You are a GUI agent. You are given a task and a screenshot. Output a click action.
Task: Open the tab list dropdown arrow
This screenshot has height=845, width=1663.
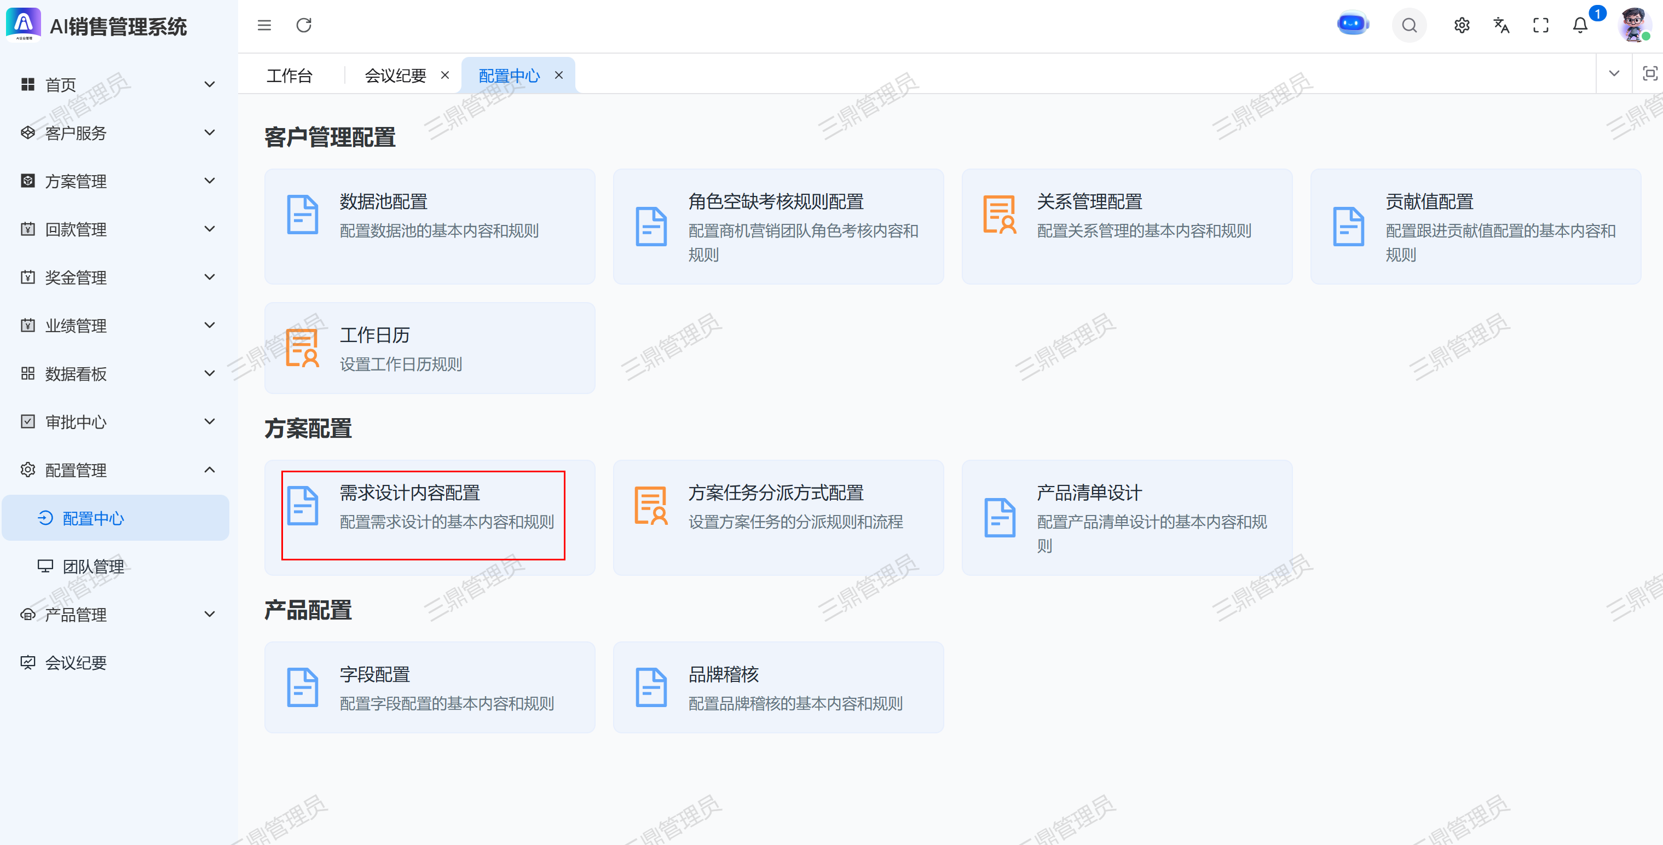[1614, 73]
